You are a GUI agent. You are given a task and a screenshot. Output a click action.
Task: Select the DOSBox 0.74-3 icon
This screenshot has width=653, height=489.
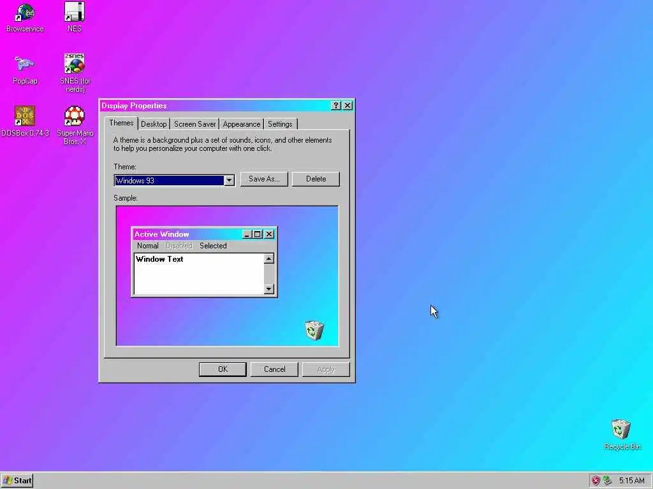click(x=25, y=122)
